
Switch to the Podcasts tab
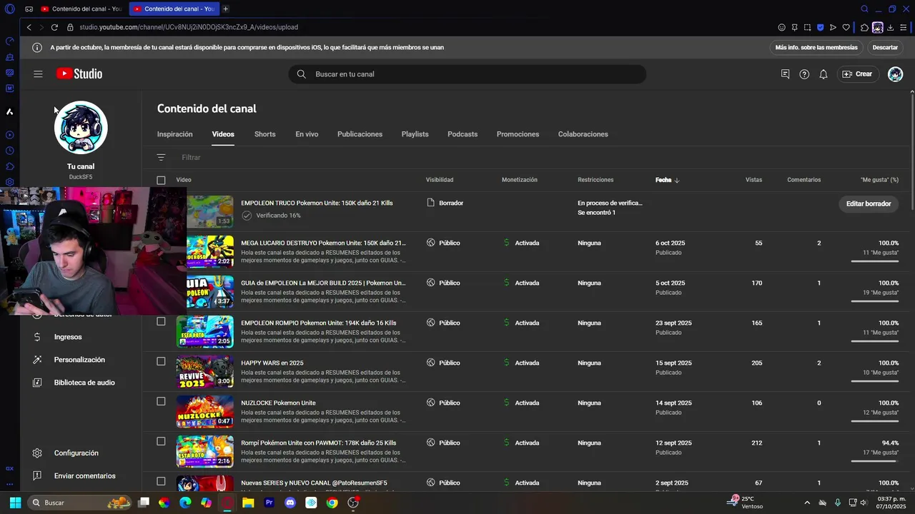[x=463, y=134]
